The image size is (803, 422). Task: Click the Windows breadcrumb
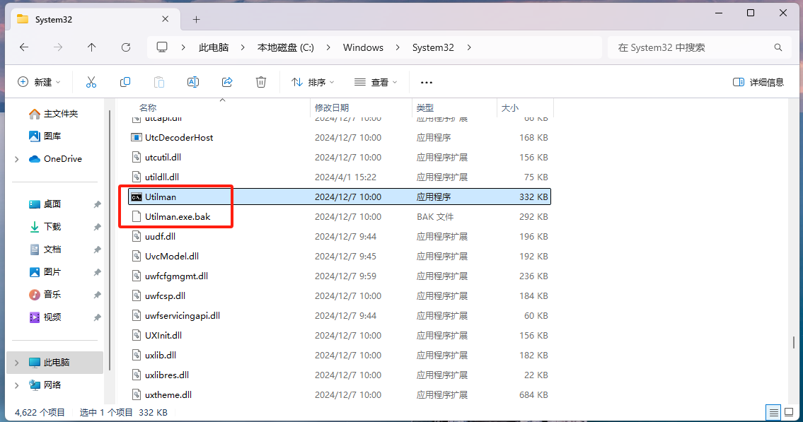(363, 47)
